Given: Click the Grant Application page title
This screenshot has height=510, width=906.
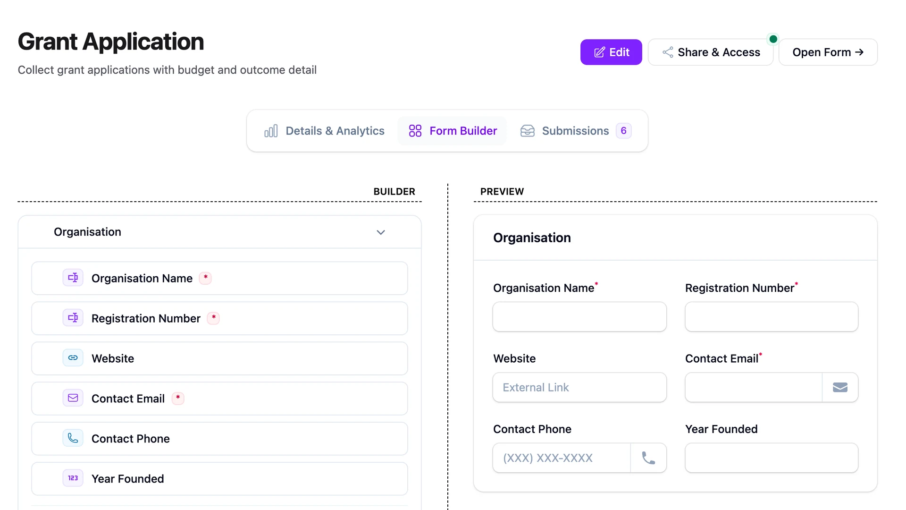Looking at the screenshot, I should [x=111, y=42].
